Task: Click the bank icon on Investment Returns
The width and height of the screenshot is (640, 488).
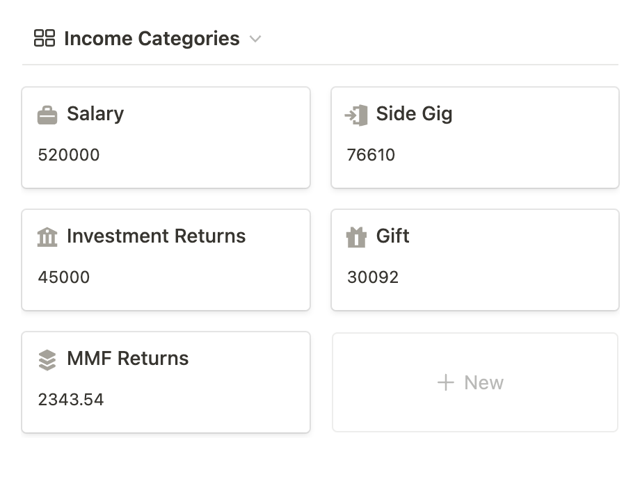Action: point(47,237)
